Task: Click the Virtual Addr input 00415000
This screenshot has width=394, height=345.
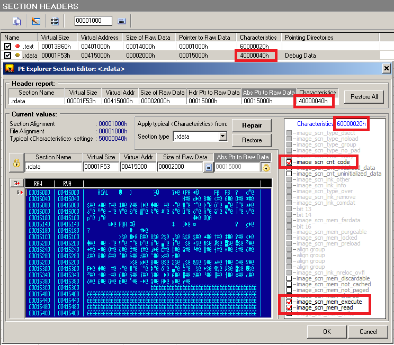Action: point(138,167)
